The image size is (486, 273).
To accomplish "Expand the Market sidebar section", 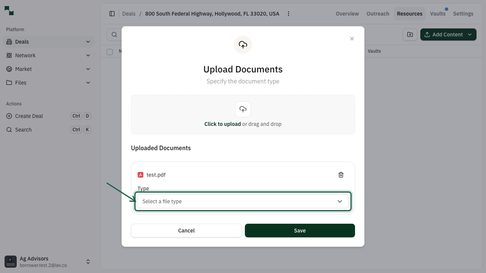I will point(88,69).
